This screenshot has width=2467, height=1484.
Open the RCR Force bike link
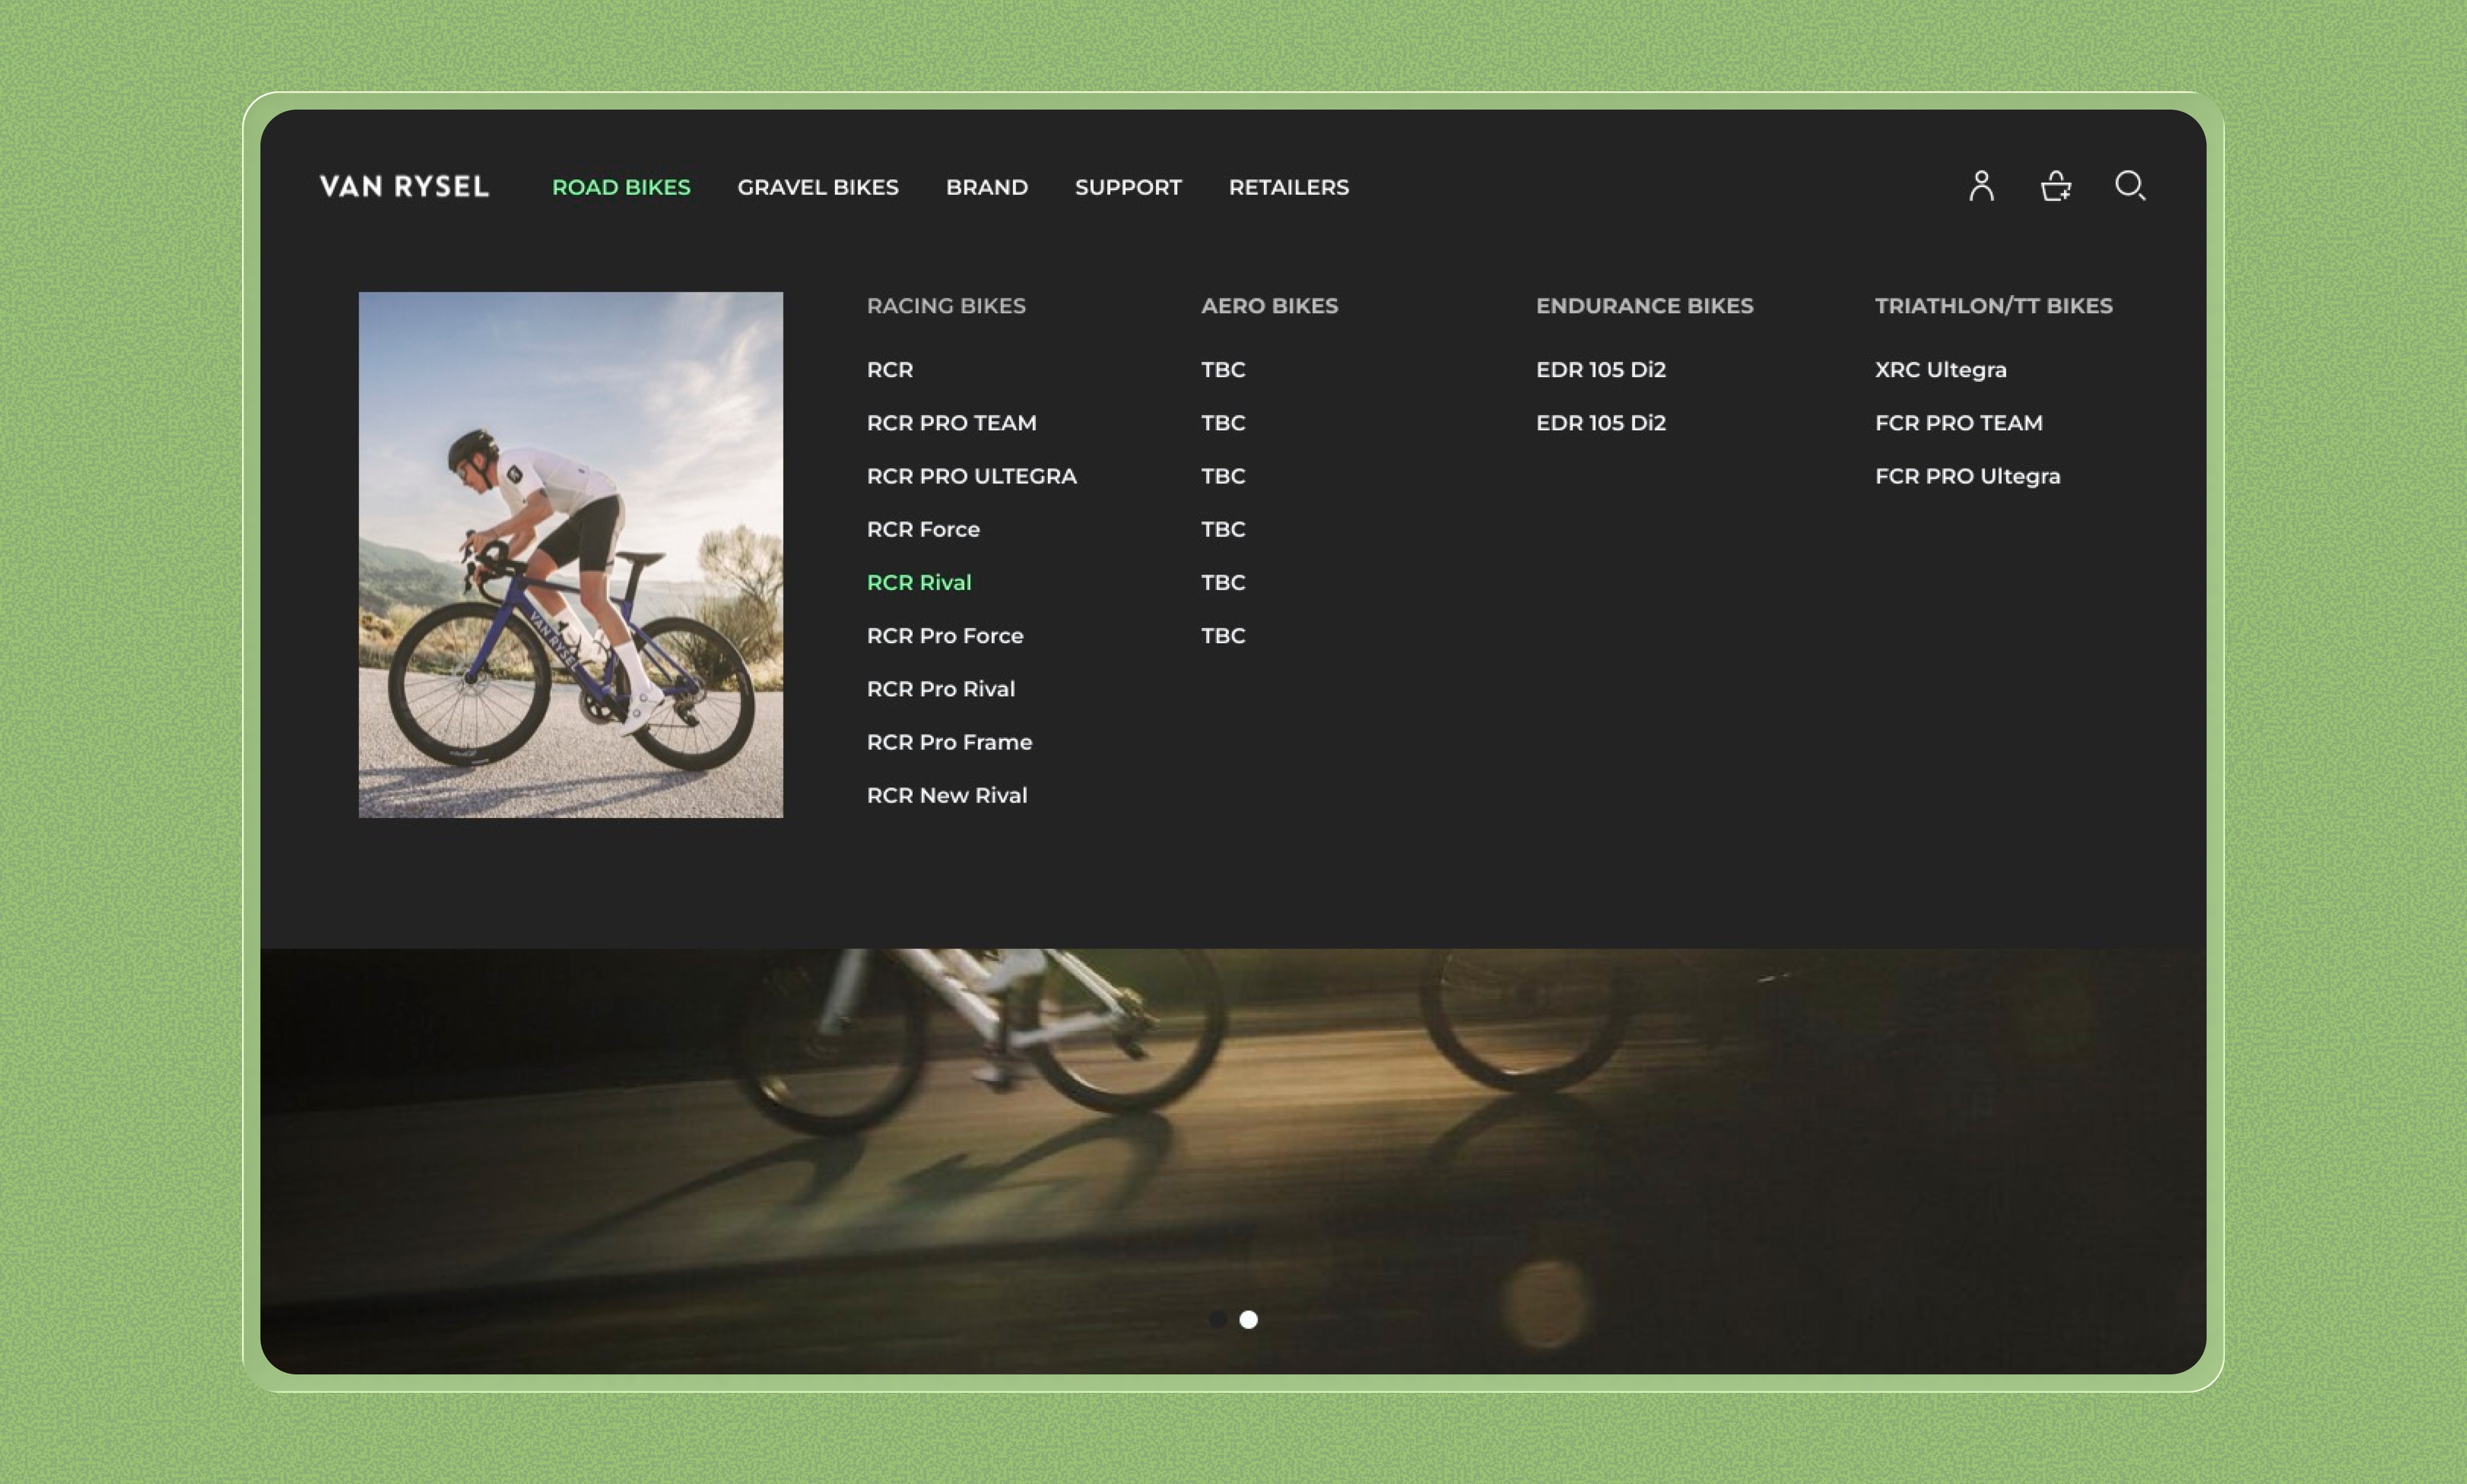(x=923, y=529)
